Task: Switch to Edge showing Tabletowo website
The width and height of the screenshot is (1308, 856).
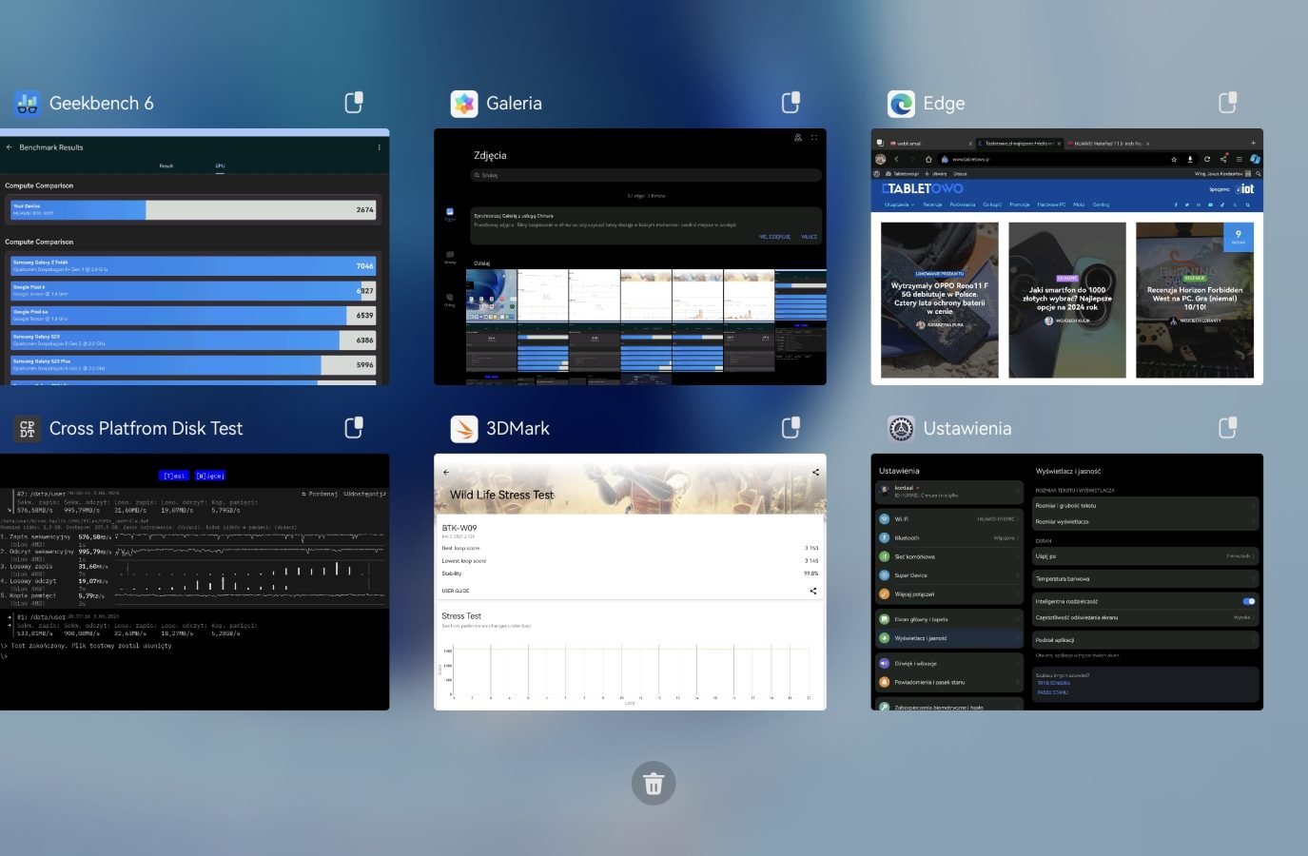Action: 1066,257
